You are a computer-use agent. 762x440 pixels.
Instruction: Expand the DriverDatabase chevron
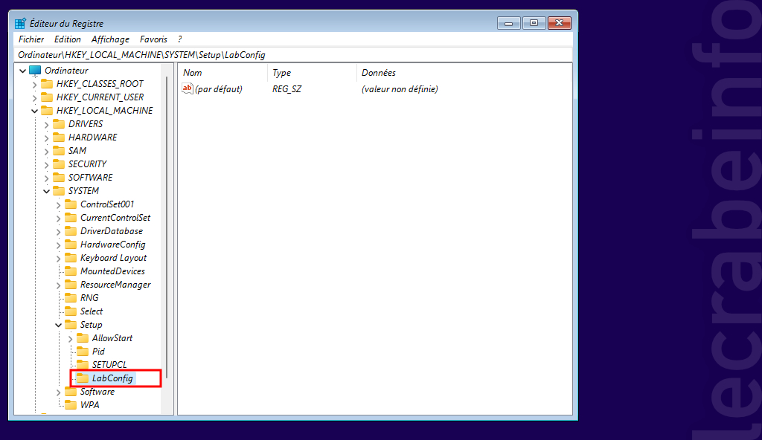coord(58,232)
